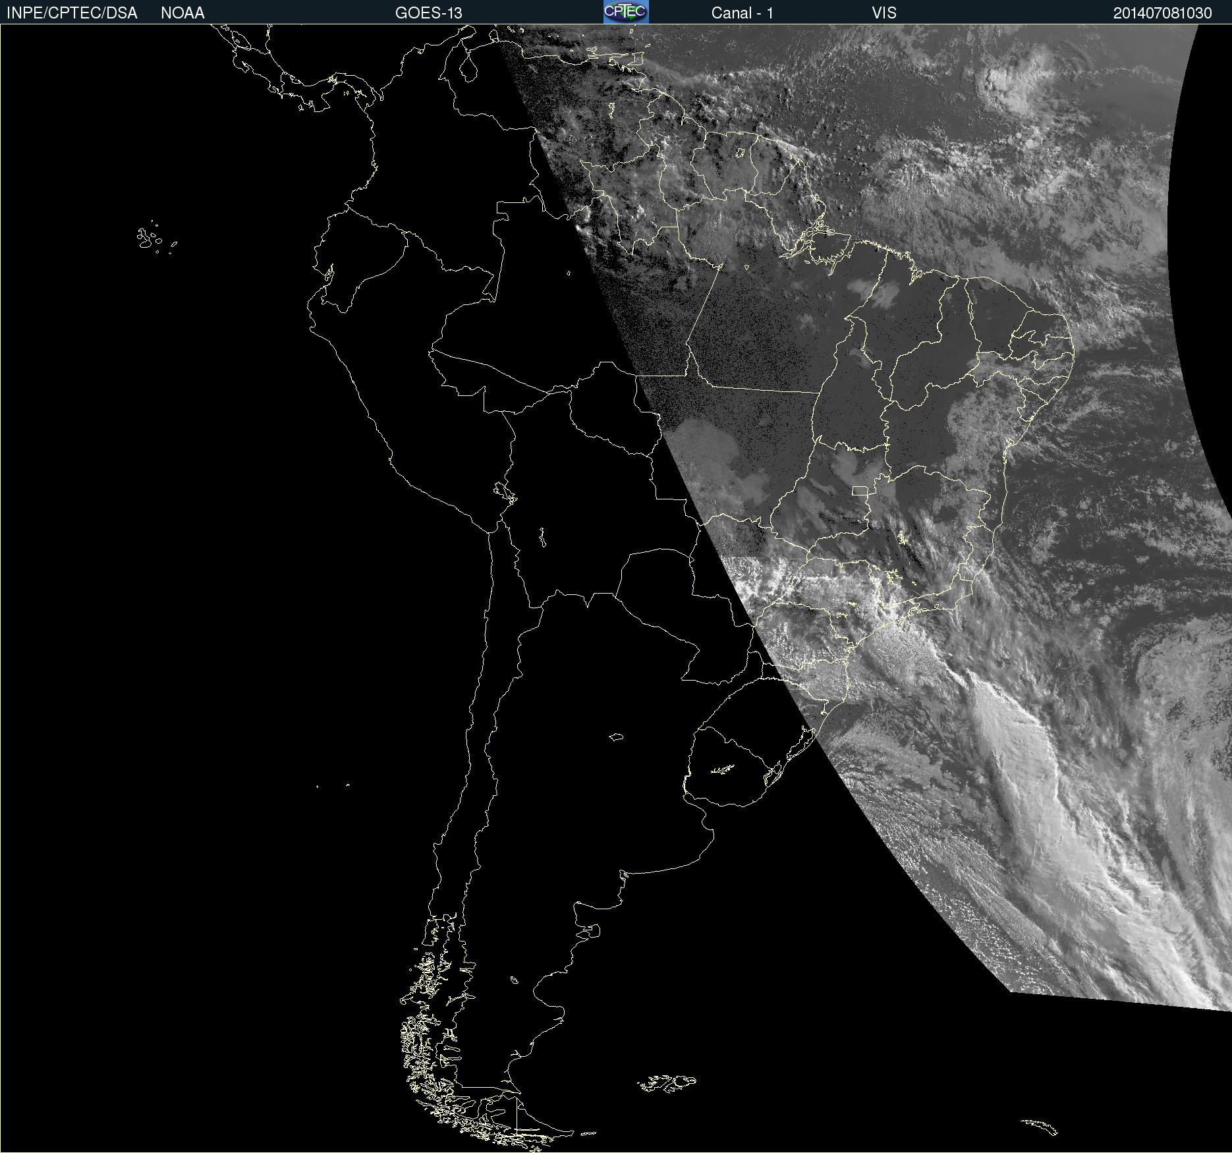Click the VIS channel label
1232x1153 pixels.
coord(884,13)
